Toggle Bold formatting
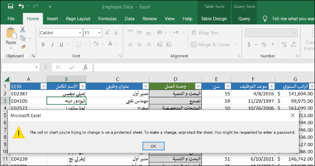Image resolution: width=315 pixels, height=166 pixels. point(43,45)
